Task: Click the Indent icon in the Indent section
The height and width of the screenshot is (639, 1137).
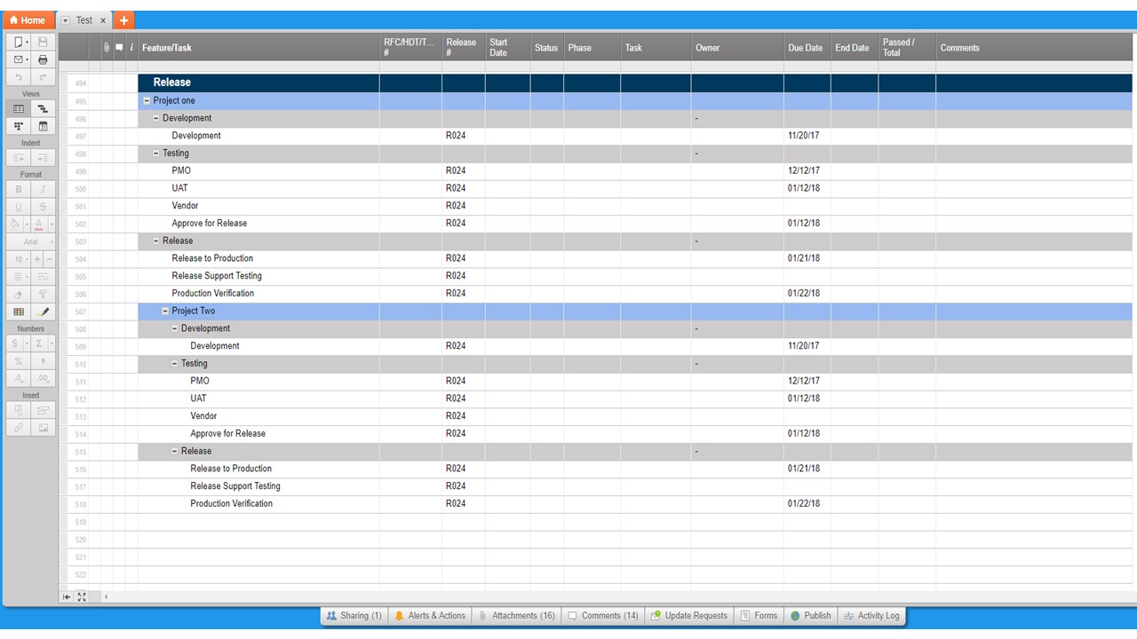Action: click(x=43, y=157)
